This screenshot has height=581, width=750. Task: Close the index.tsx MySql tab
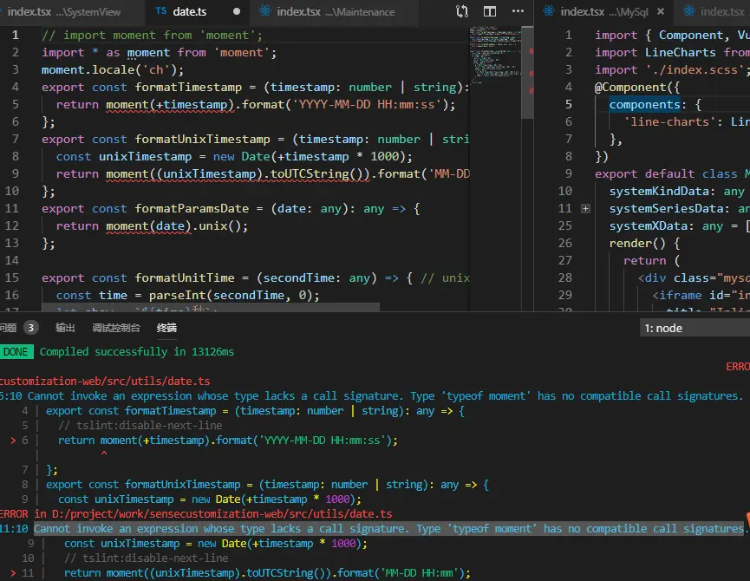661,11
